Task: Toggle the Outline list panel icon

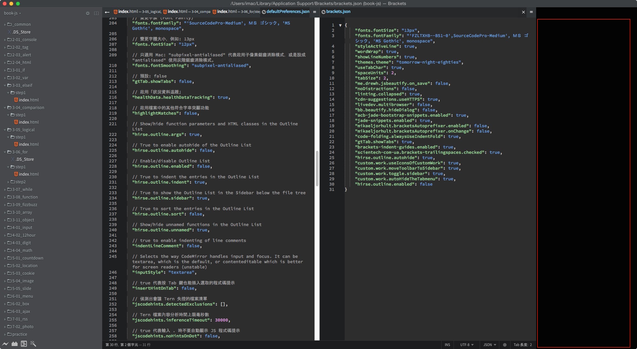Action: 24,344
